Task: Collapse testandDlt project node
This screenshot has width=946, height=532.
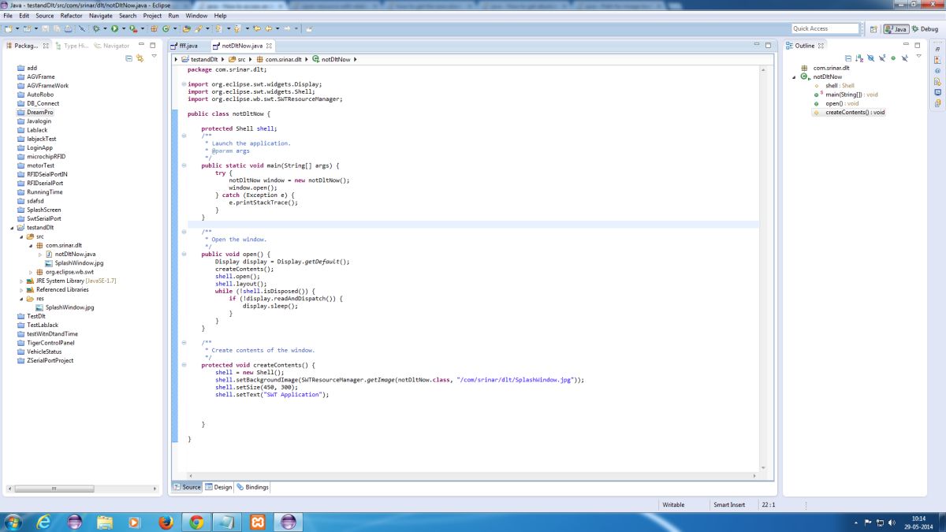Action: [13, 228]
